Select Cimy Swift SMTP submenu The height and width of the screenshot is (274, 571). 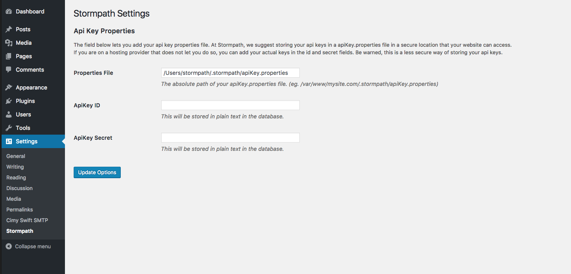tap(27, 220)
